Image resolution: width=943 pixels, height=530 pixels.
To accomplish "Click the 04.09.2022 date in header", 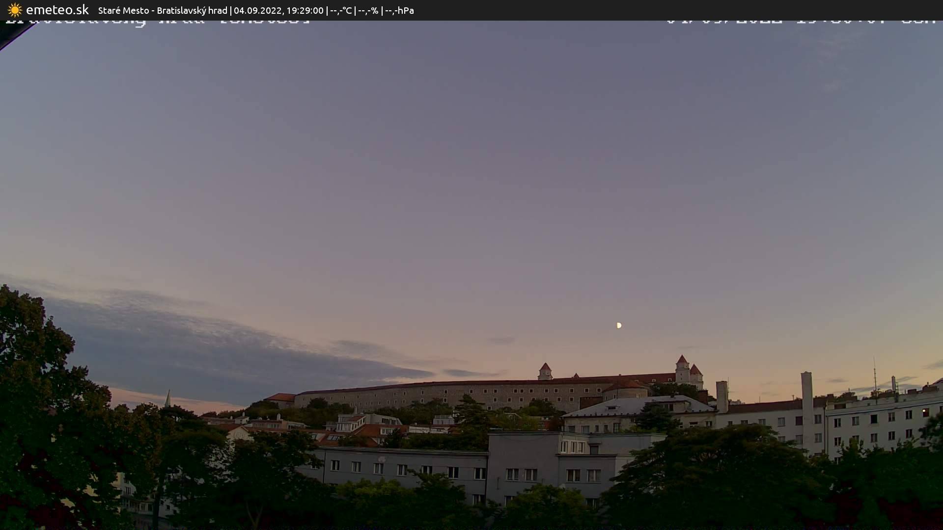I will pos(256,10).
